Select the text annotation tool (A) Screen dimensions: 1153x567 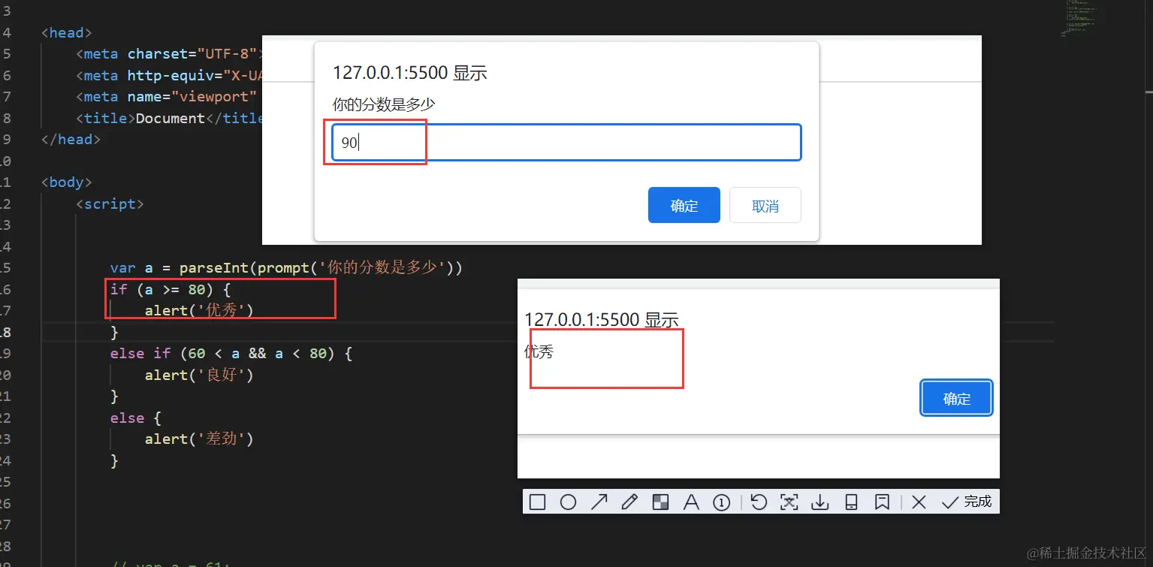[x=691, y=502]
